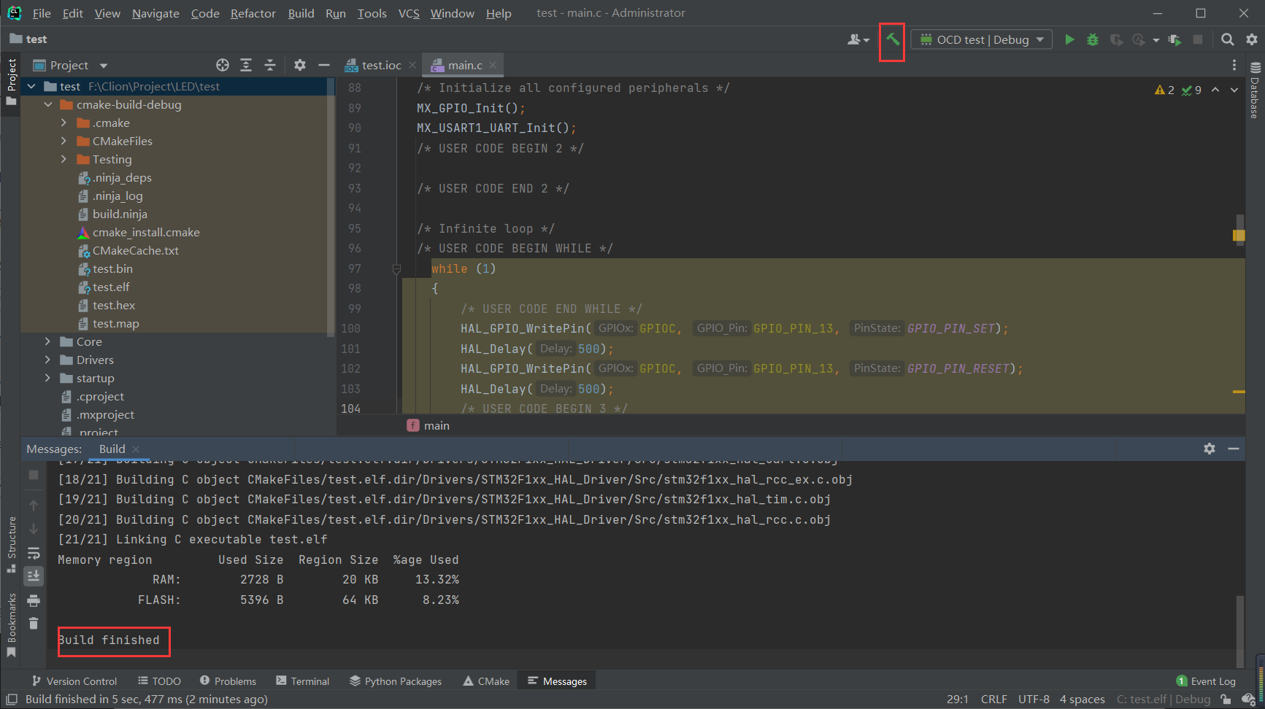Toggle tool window bars, bottom-left corner
Image resolution: width=1265 pixels, height=709 pixels.
click(12, 699)
